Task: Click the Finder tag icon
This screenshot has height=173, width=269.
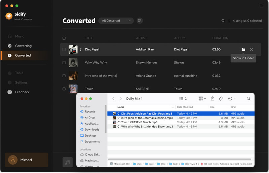Action: (221, 98)
